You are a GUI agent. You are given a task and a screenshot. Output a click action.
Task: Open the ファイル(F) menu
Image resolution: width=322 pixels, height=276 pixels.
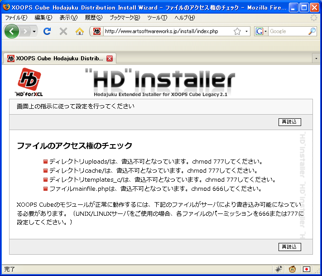pos(16,18)
